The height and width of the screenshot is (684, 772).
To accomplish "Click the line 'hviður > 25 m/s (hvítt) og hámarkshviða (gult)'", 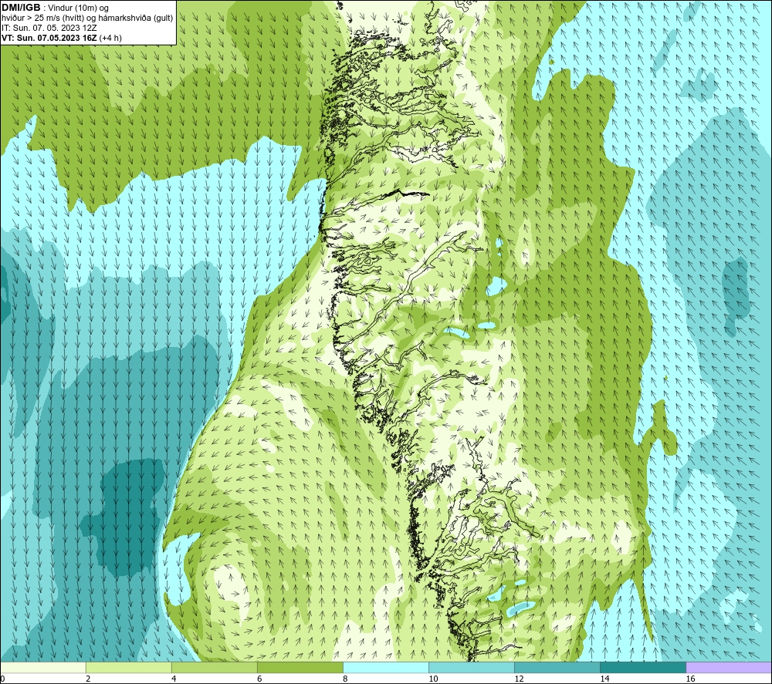I will [x=87, y=19].
